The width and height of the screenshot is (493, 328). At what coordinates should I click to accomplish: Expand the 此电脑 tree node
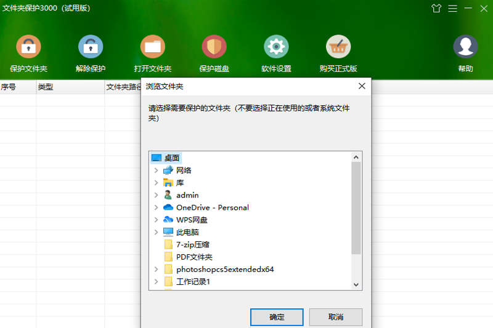click(157, 232)
